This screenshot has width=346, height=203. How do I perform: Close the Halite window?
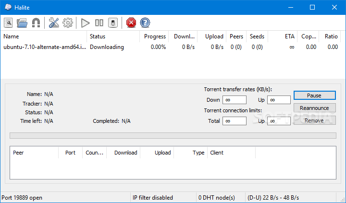pos(334,7)
